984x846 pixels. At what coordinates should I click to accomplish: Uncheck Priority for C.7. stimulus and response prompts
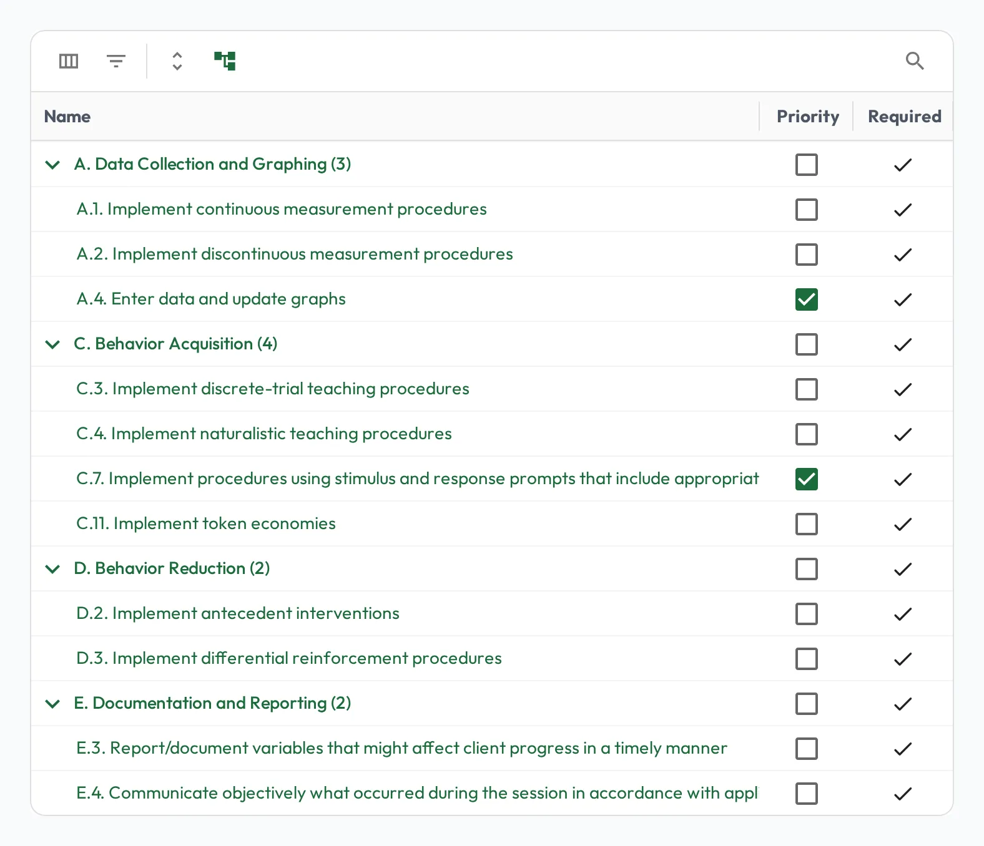point(807,479)
